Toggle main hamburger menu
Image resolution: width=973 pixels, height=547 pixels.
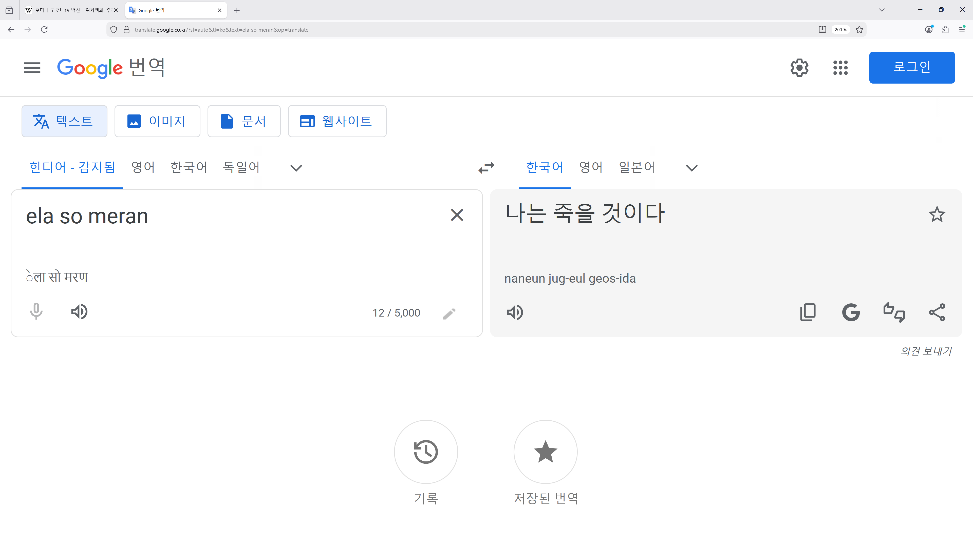click(x=32, y=68)
